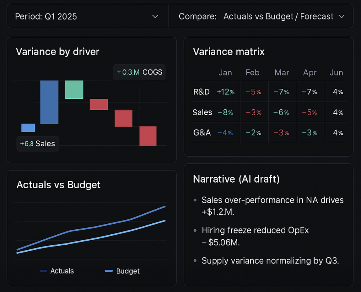
Task: Click the Supply variance normalizing bullet
Action: click(270, 261)
